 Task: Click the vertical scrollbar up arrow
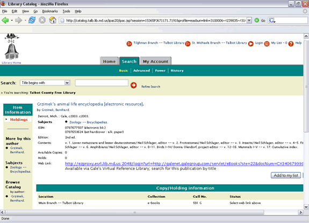(306, 36)
